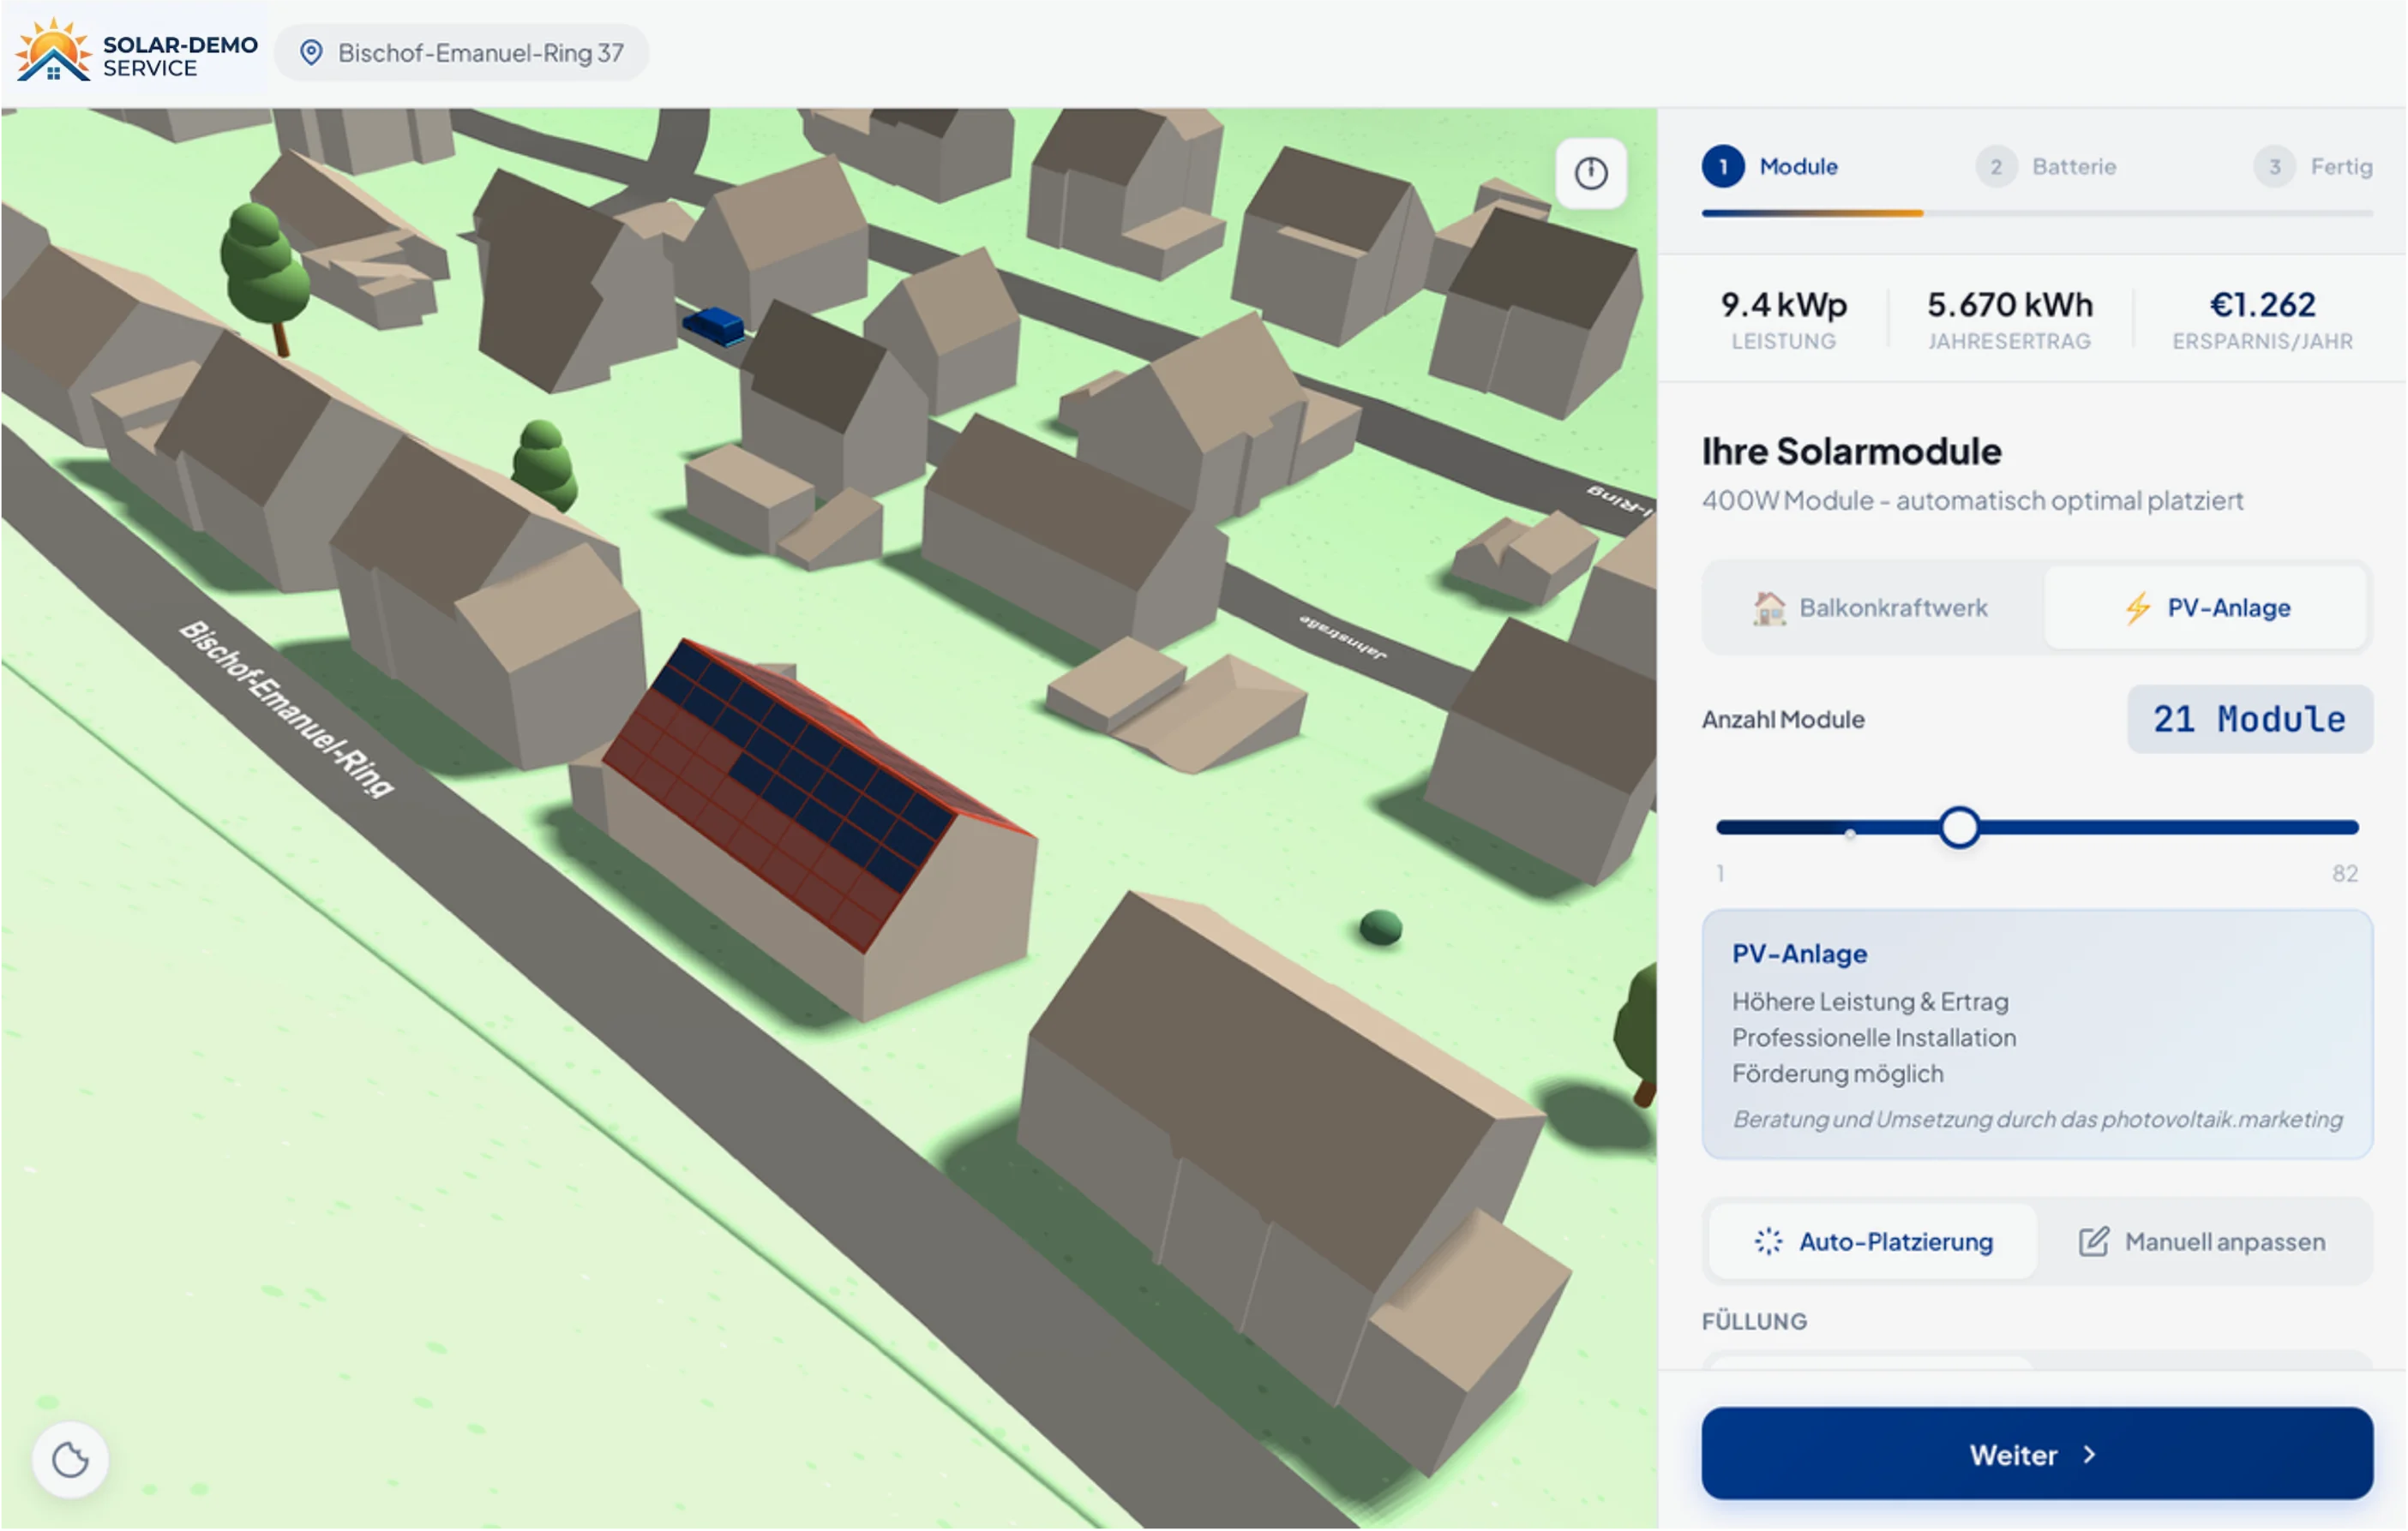
Task: Enable Auto-Platzierung mode
Action: tap(1873, 1242)
